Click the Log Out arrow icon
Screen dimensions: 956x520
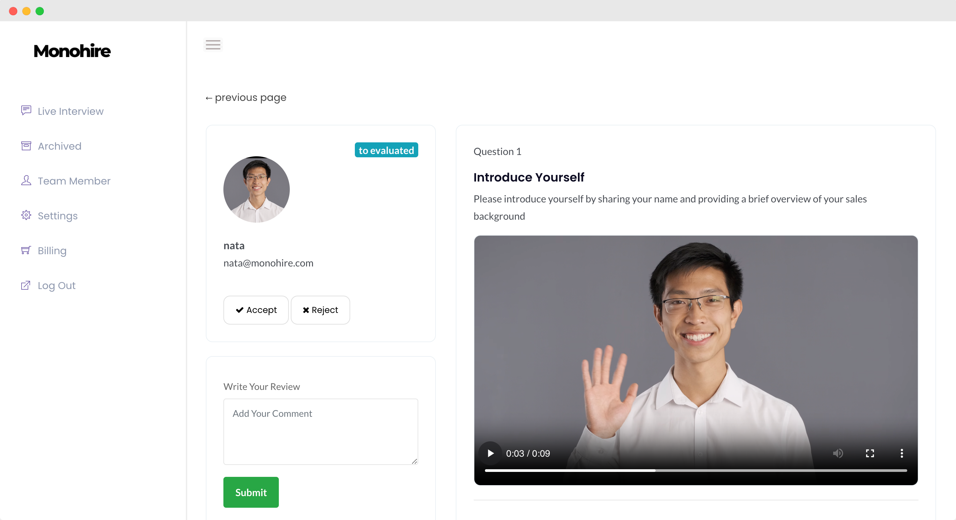click(26, 285)
